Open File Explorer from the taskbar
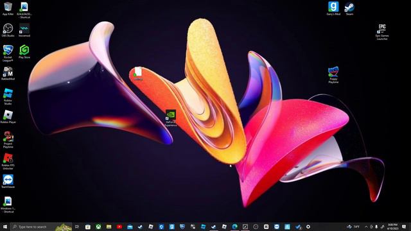This screenshot has height=231, width=411. 109,227
